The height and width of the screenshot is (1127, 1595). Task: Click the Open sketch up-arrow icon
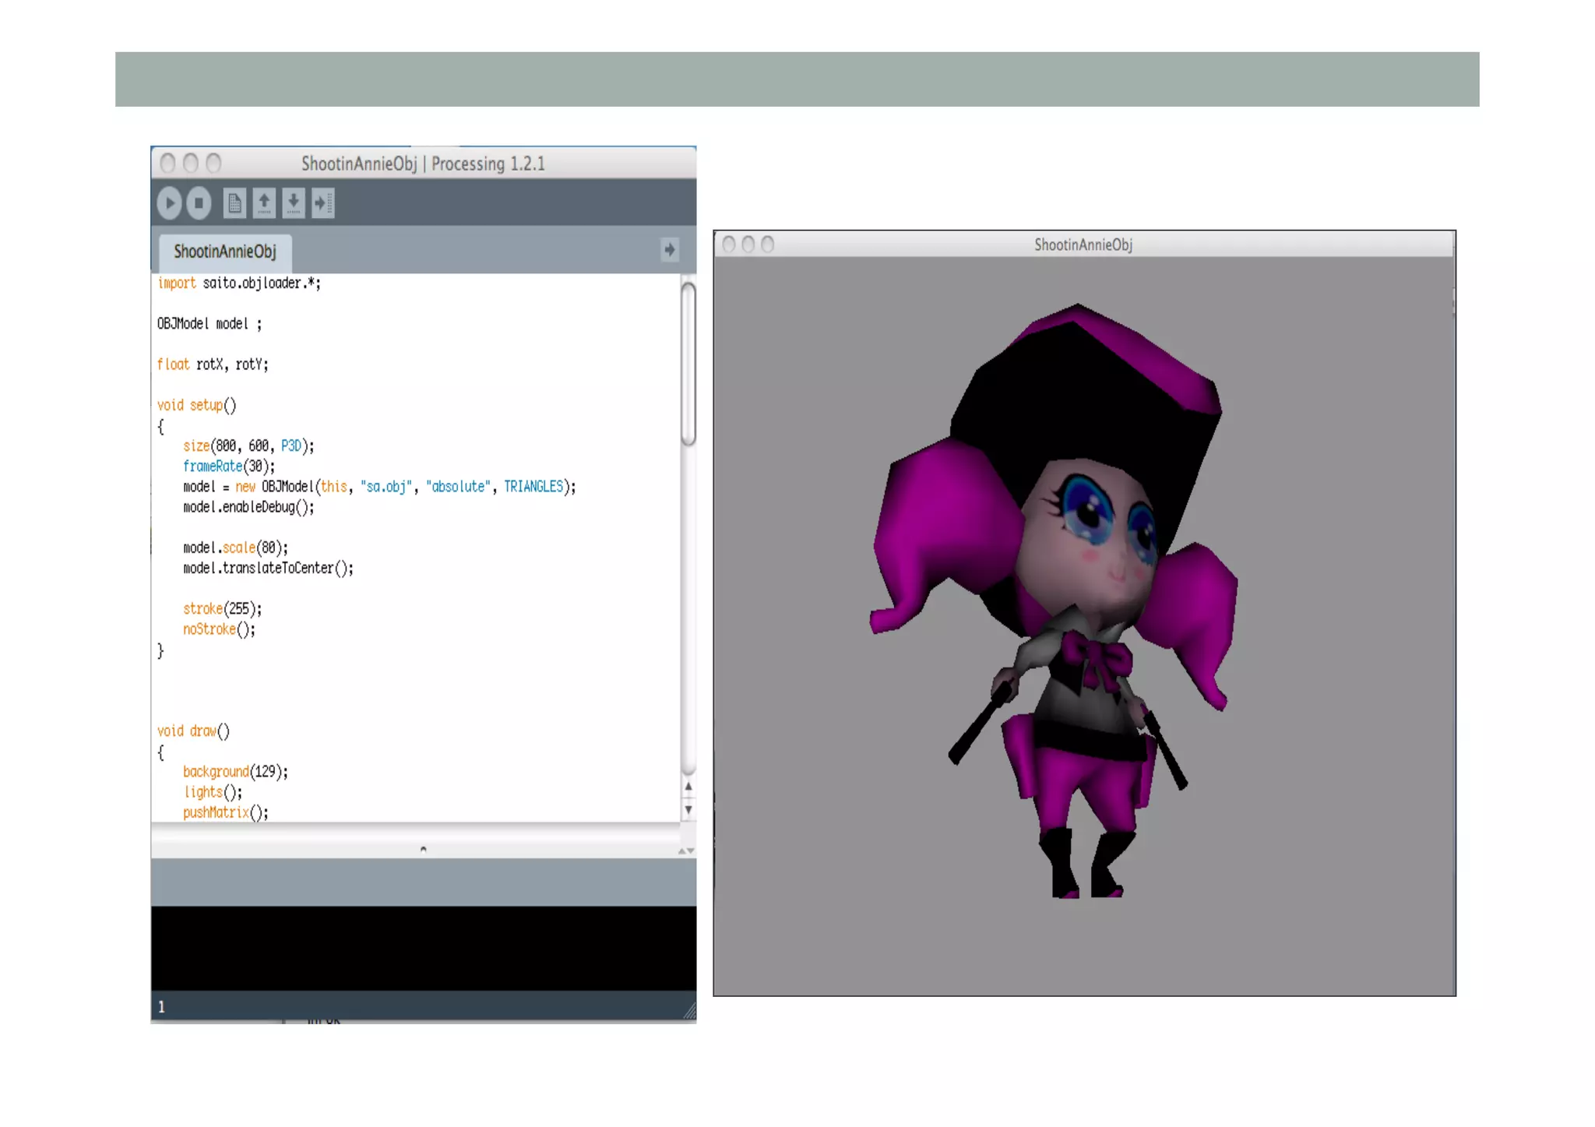[264, 203]
